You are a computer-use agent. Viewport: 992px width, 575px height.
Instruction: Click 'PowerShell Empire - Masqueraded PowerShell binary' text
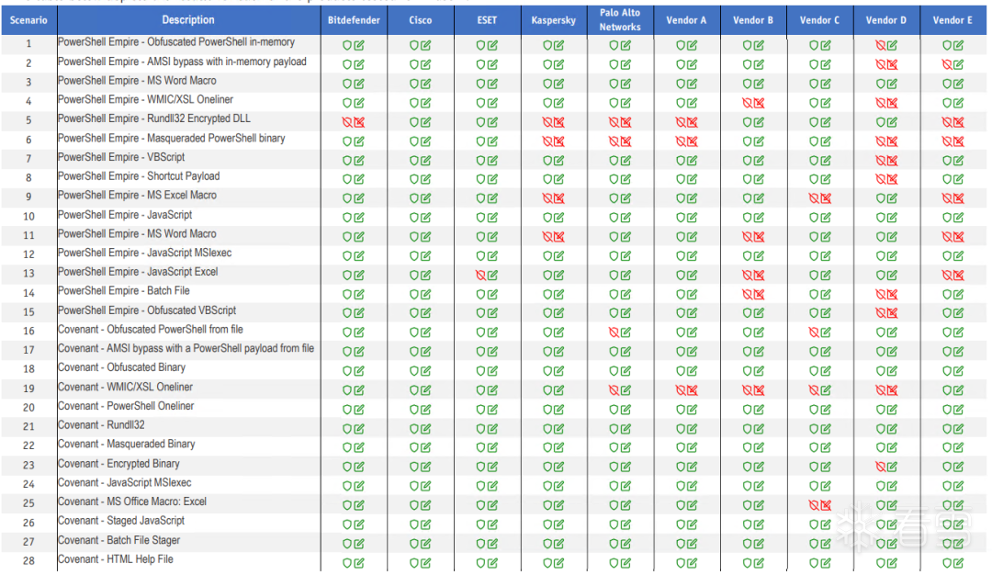[172, 139]
